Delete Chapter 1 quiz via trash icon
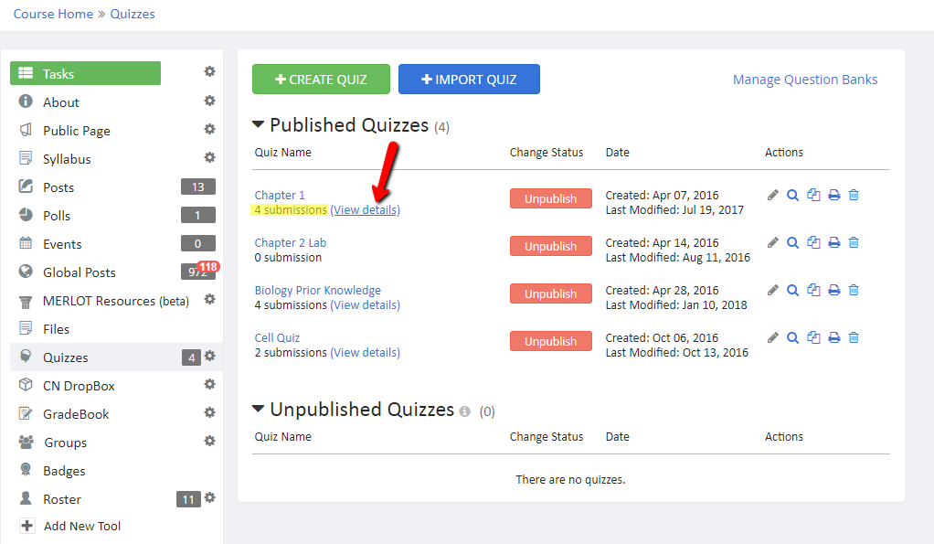Screen dimensions: 934x544 click(x=854, y=195)
